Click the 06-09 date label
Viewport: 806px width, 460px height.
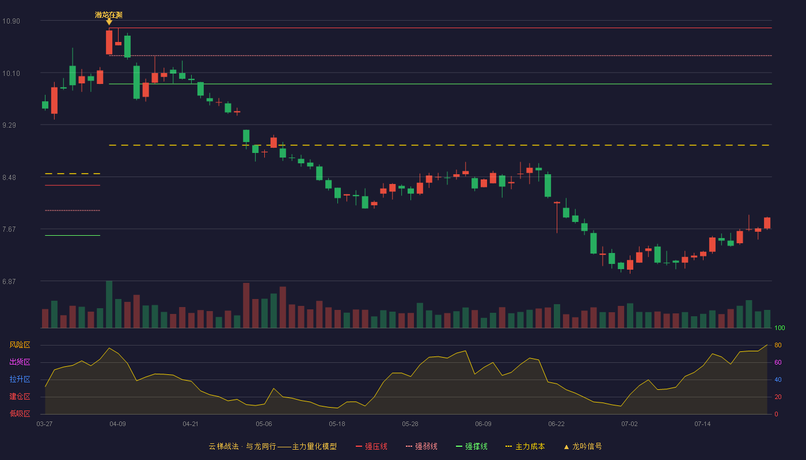(x=483, y=424)
